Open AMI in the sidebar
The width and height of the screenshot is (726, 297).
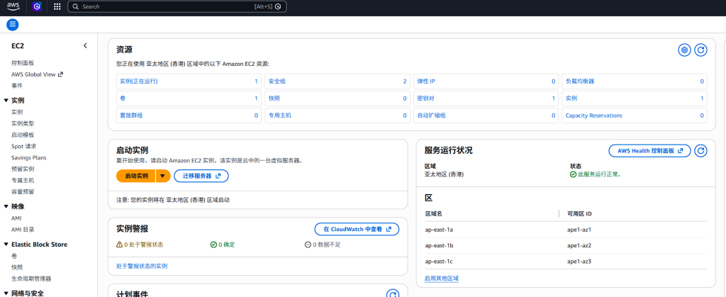(17, 218)
